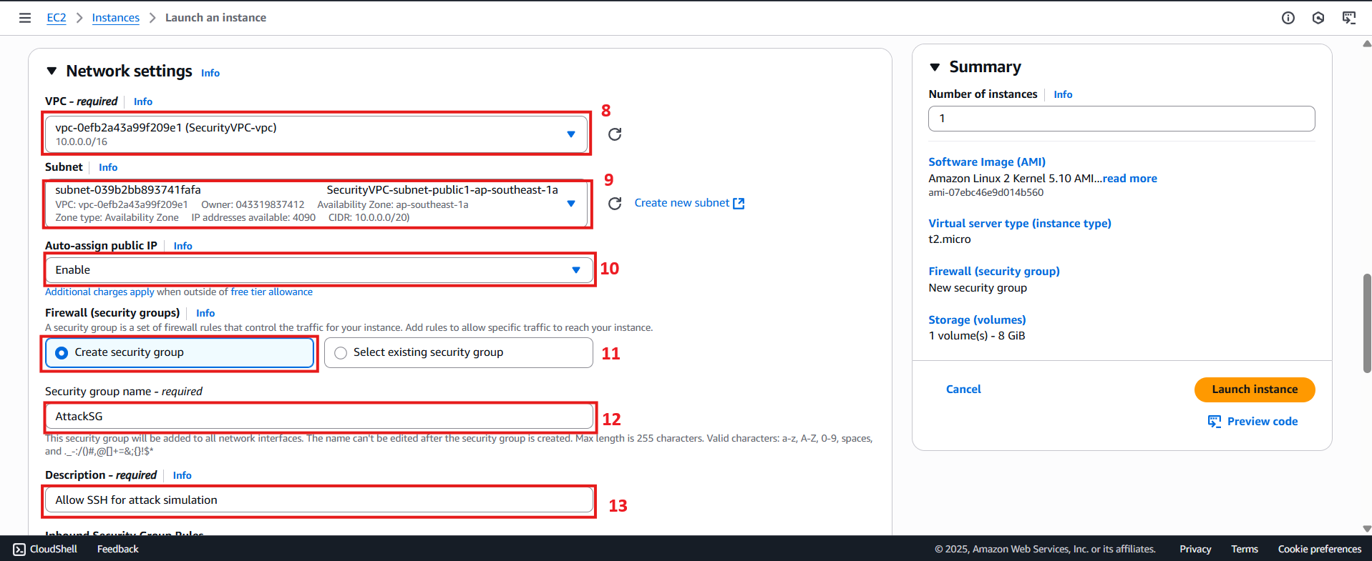Click 'ami-07ebc46e9d014b560' AMI ID text
The height and width of the screenshot is (561, 1372).
tap(986, 193)
